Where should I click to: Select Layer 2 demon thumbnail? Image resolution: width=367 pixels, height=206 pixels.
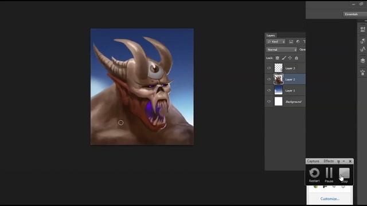coord(278,79)
